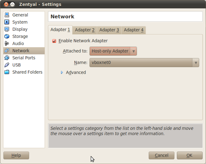Close the Zentyal Settings window

[x=5, y=4]
